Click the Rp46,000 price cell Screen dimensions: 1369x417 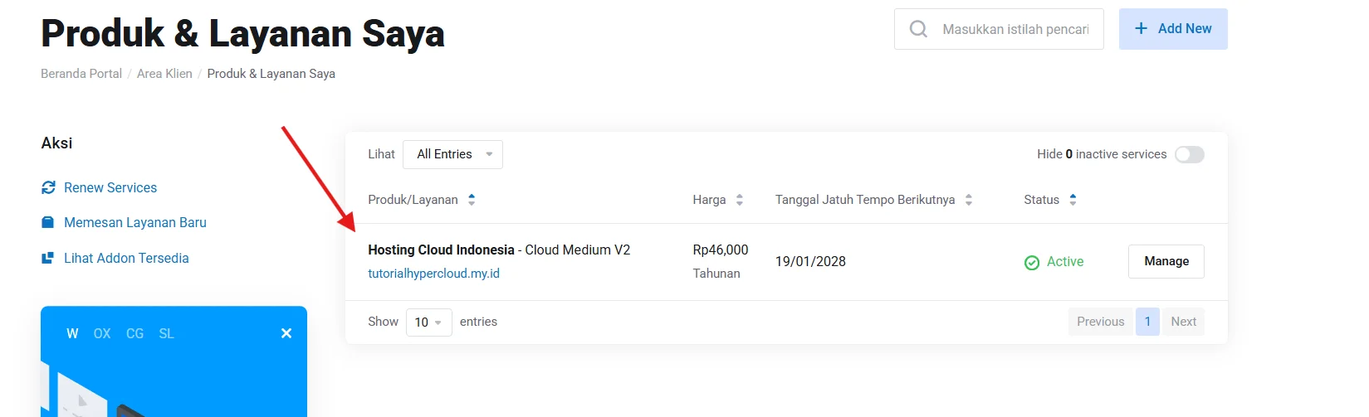(721, 250)
